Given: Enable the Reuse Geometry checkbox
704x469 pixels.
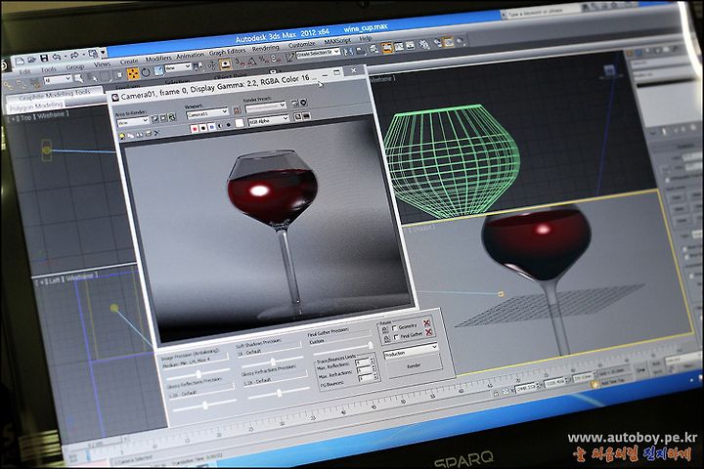Looking at the screenshot, I should 395,328.
